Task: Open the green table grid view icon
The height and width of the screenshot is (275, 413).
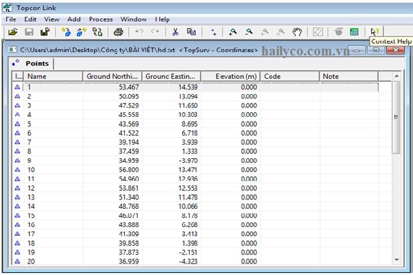Action: pyautogui.click(x=354, y=32)
